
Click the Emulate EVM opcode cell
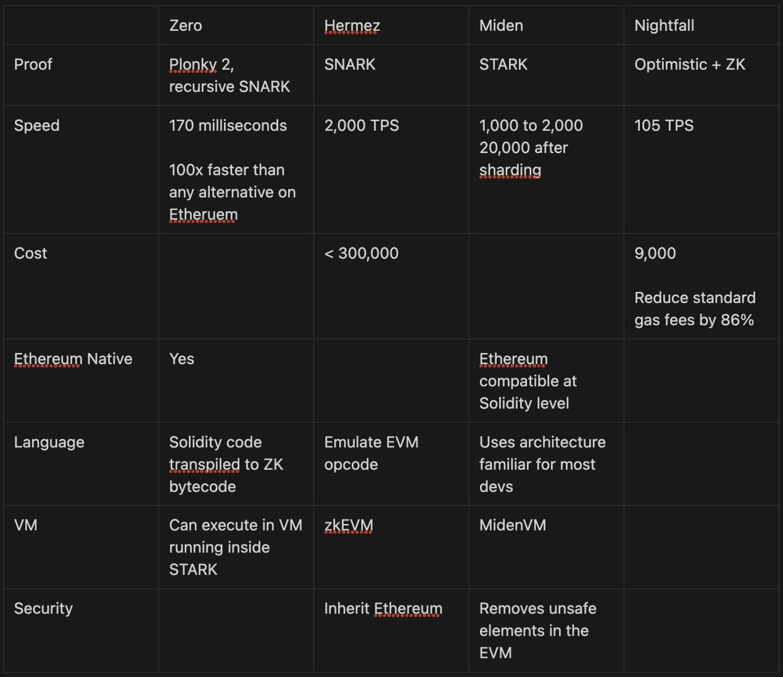tap(371, 453)
